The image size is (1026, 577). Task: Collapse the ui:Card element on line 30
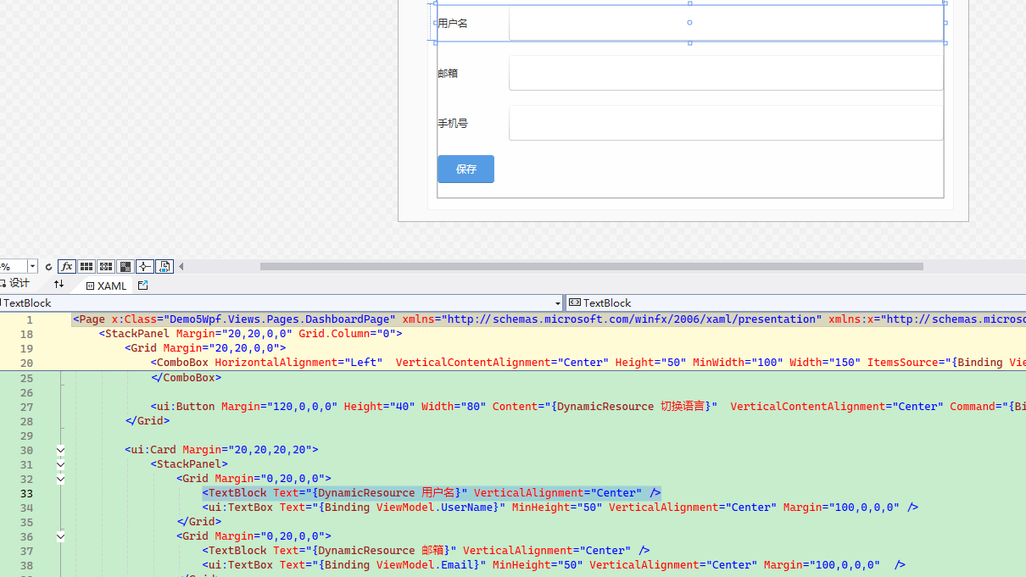point(60,450)
